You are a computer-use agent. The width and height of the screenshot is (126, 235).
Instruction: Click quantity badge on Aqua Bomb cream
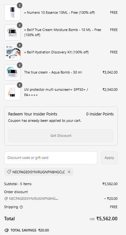[19, 65]
